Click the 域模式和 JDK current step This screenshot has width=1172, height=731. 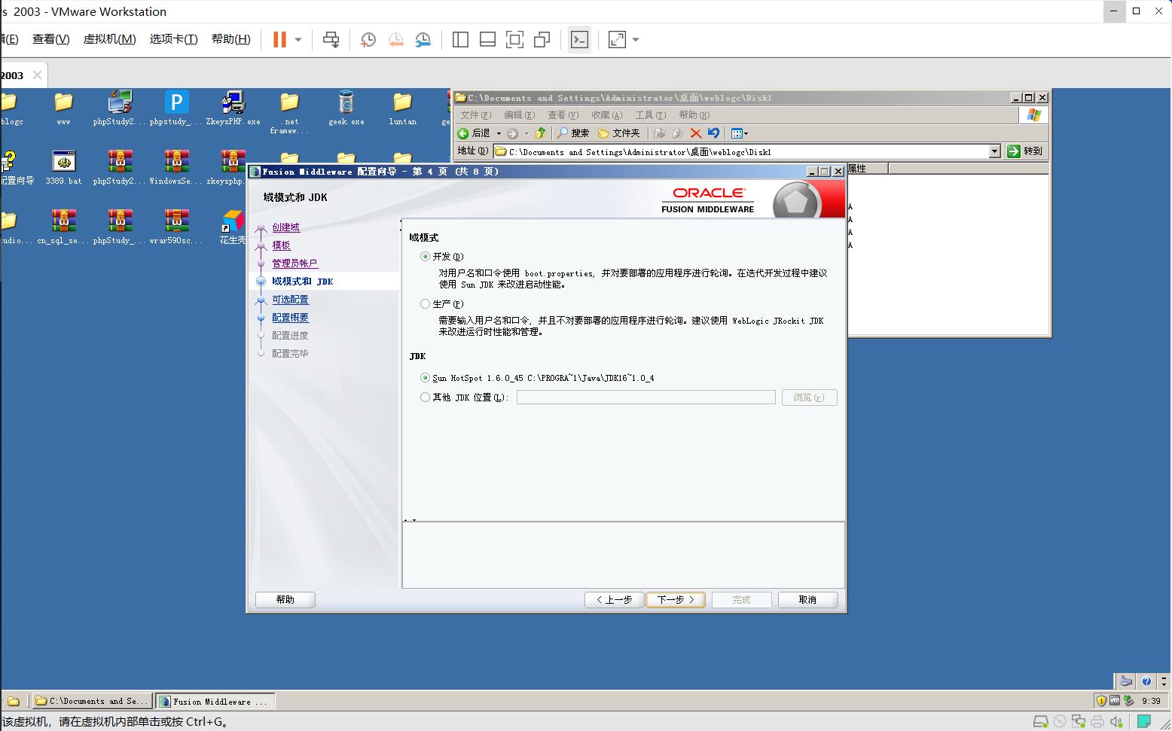tap(302, 282)
